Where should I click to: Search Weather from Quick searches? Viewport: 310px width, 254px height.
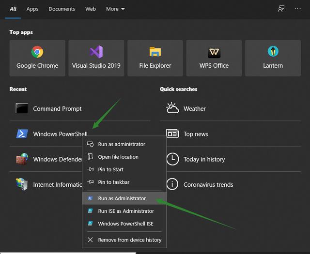pos(231,108)
